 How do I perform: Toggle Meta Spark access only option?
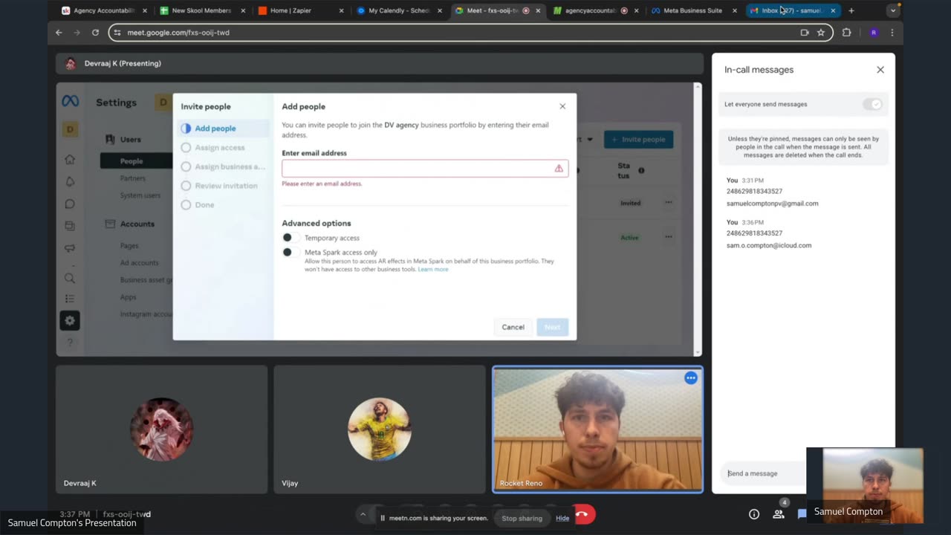point(291,253)
